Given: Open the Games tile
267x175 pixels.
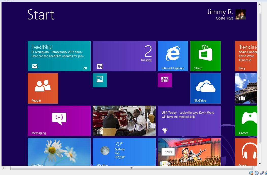Looking at the screenshot, I should click(x=246, y=121).
